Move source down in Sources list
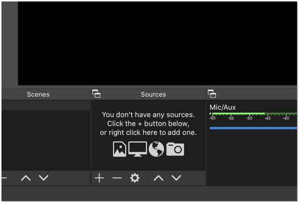The width and height of the screenshot is (299, 203). pos(176,178)
